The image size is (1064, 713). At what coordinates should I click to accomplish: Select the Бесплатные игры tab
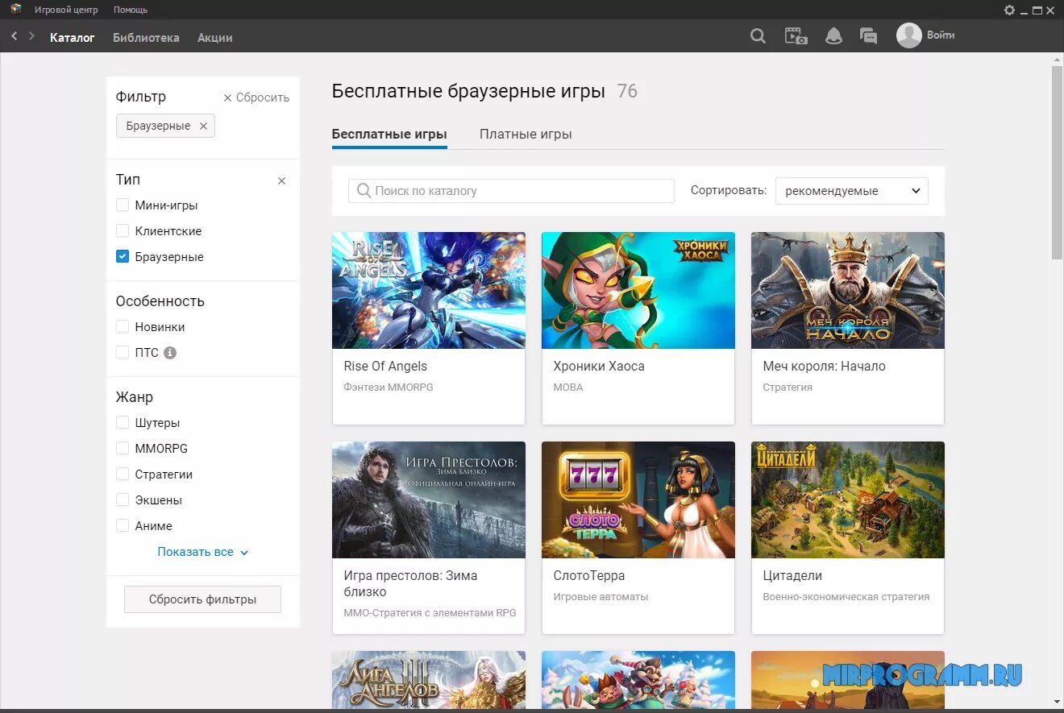pos(389,135)
